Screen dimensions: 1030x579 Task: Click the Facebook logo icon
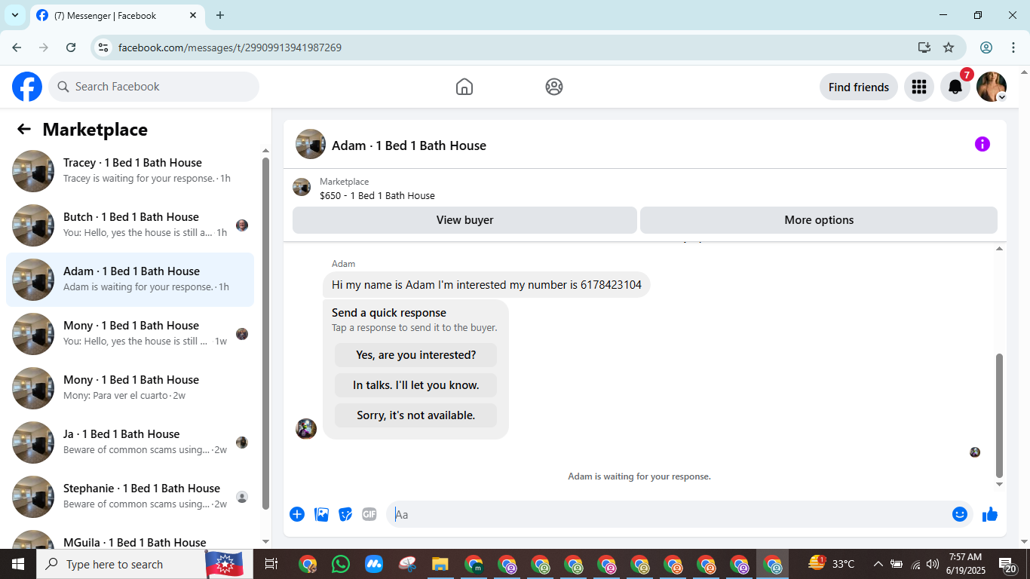click(27, 87)
